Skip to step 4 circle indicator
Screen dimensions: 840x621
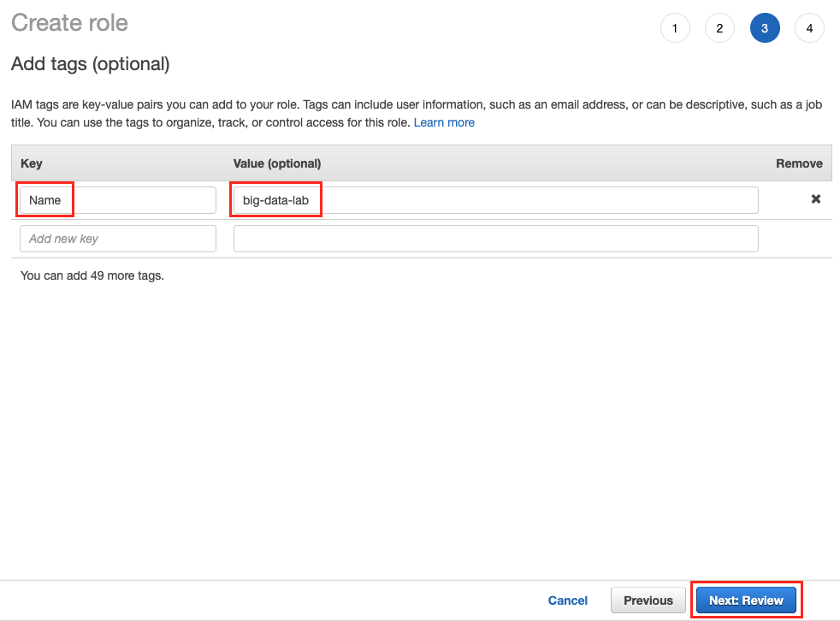coord(808,28)
